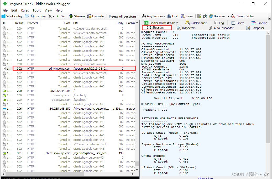
Task: Select the v10.events.data.microsof tunnel row
Action: click(68, 28)
